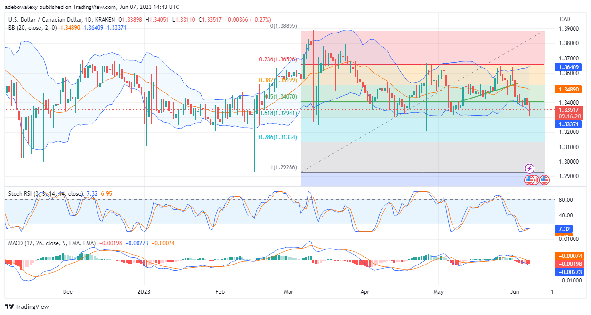Open the leftmost US flag economic event
The height and width of the screenshot is (315, 591).
(x=529, y=180)
